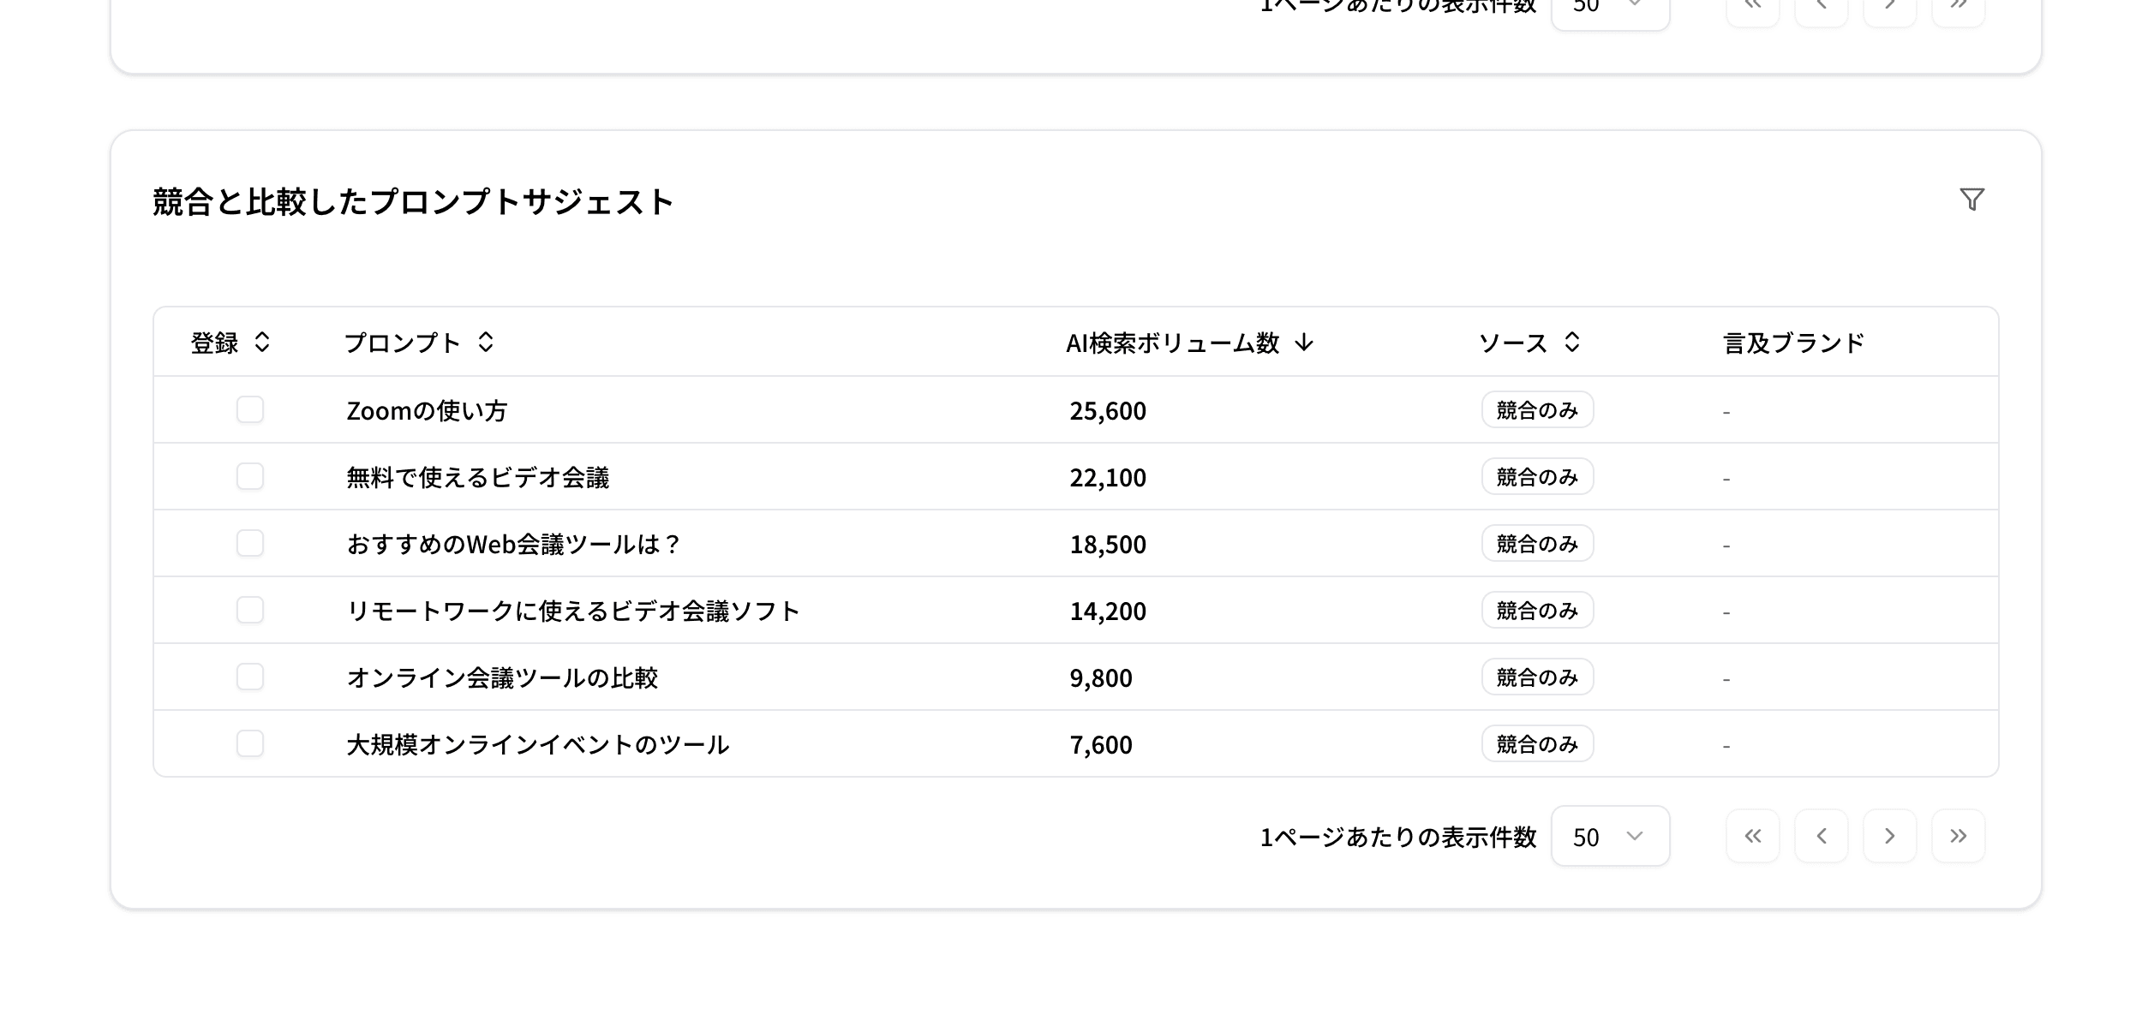Advance to next page with › icon
The height and width of the screenshot is (1014, 2142).
1889,837
